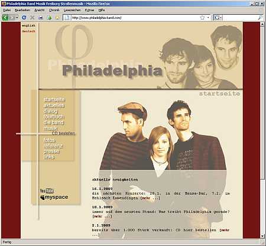Image resolution: width=266 pixels, height=246 pixels.
Task: Open the back/forward history dropdown
Action: [x=17, y=18]
